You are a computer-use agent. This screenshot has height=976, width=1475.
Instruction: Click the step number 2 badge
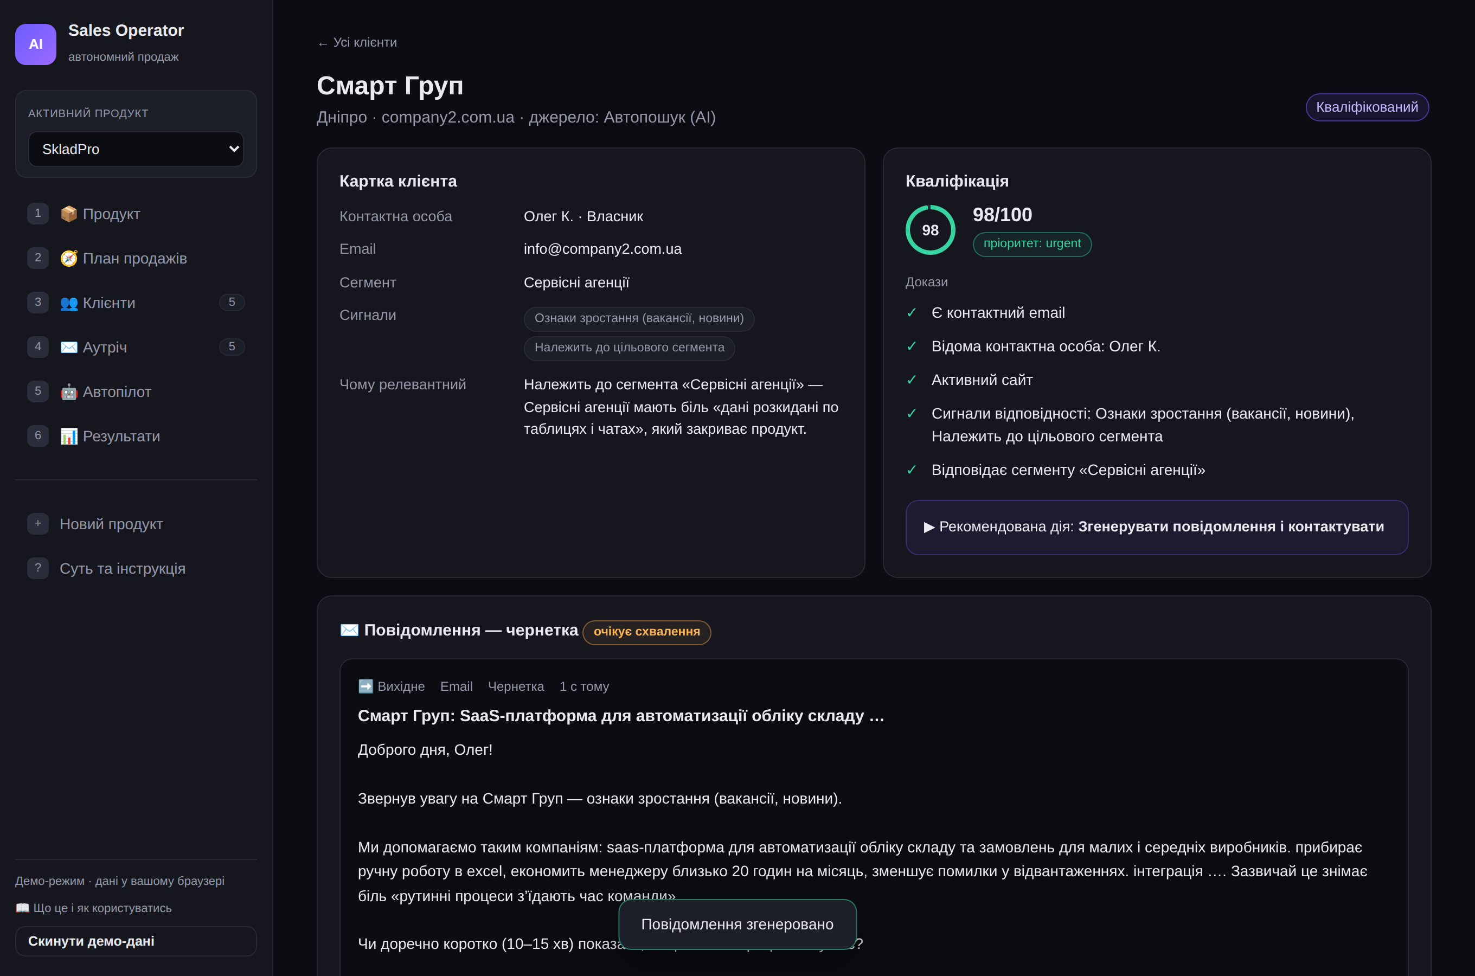(38, 258)
